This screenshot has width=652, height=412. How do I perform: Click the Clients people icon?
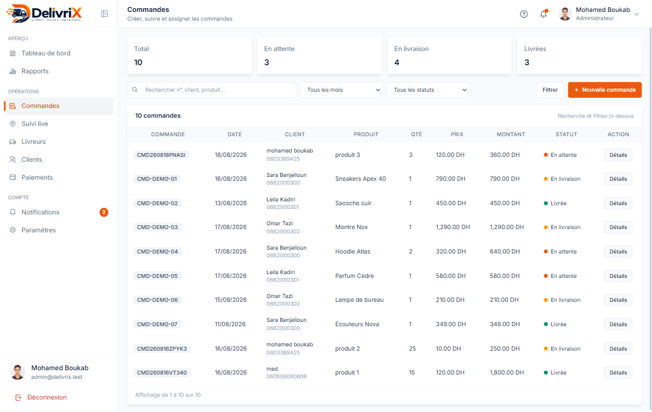pyautogui.click(x=13, y=160)
